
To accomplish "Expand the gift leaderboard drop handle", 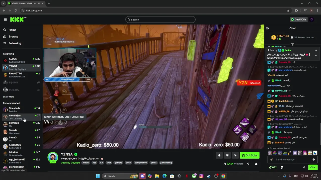I will click(292, 44).
